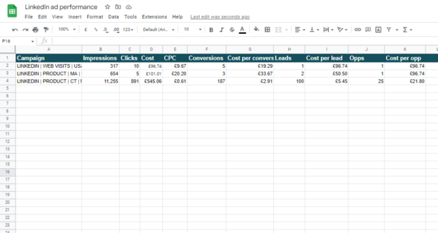Select the Cost per opp header cell
This screenshot has width=438, height=233.
[x=405, y=58]
